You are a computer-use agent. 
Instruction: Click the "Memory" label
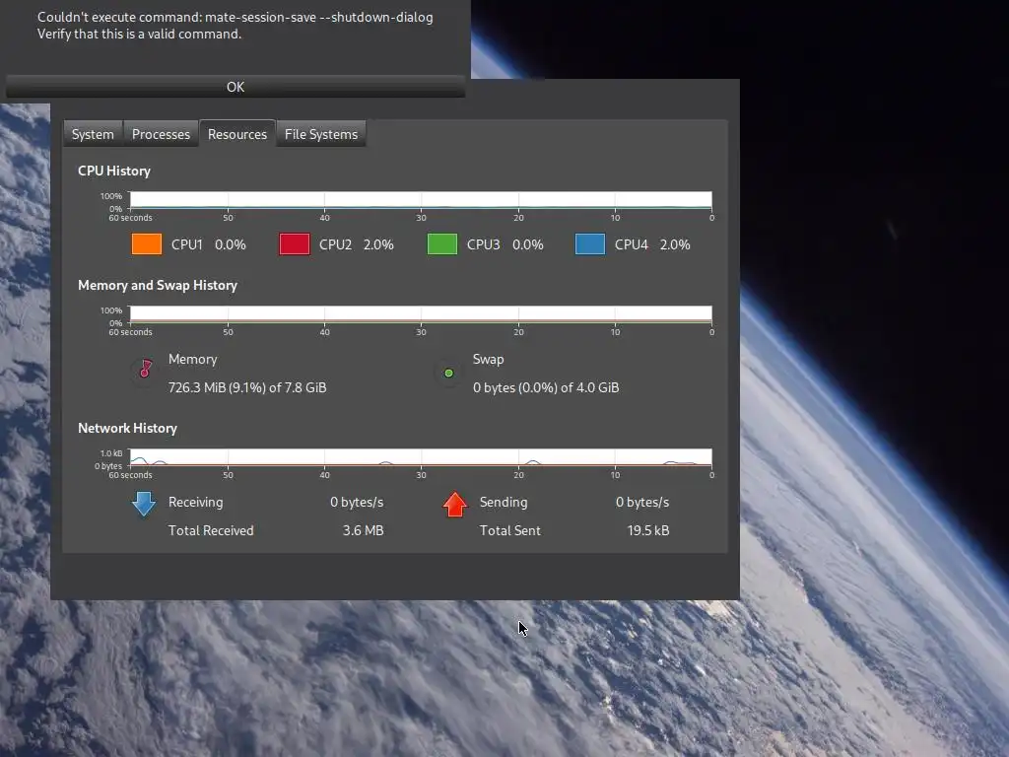(192, 359)
